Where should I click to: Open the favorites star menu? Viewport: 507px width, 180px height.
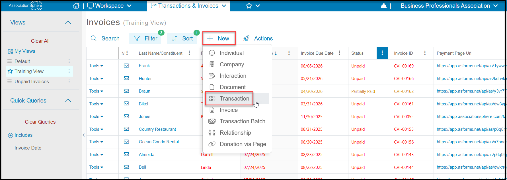click(253, 6)
